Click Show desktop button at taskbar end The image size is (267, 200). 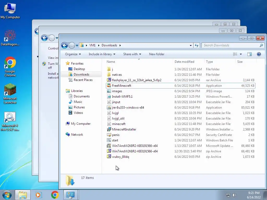coord(266,195)
